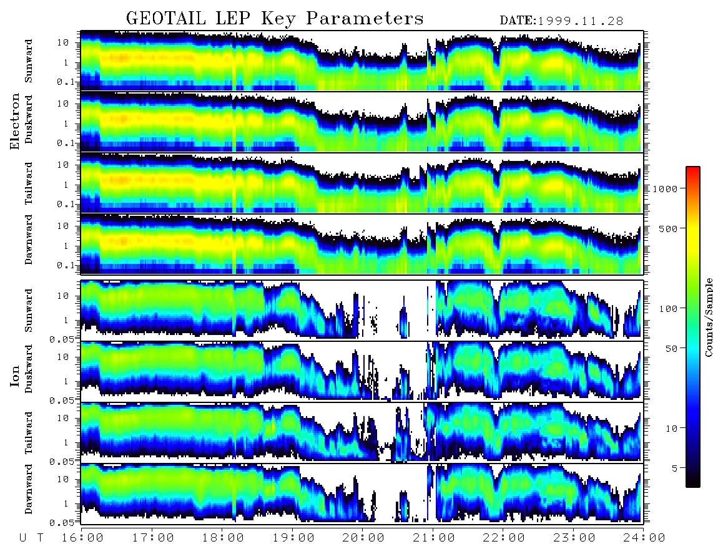Screen dimensions: 713x549
Task: Click the Electron group axis label
Action: 15,121
